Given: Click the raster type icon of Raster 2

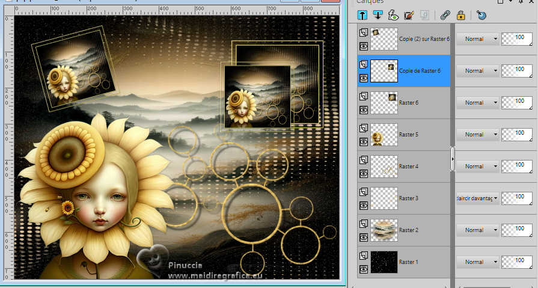Looking at the screenshot, I should (x=363, y=224).
